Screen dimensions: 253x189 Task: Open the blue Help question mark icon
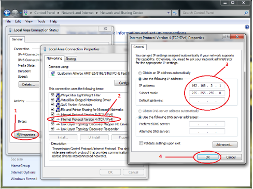click(x=247, y=27)
